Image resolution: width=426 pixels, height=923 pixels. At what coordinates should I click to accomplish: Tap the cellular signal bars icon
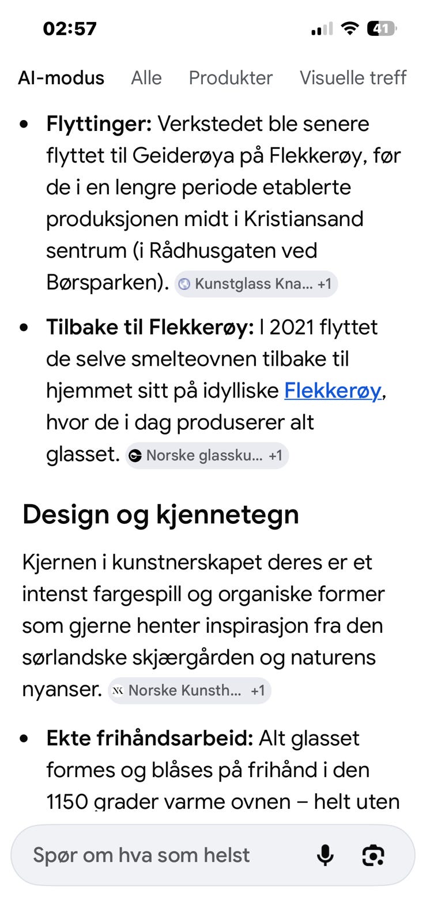pyautogui.click(x=322, y=28)
